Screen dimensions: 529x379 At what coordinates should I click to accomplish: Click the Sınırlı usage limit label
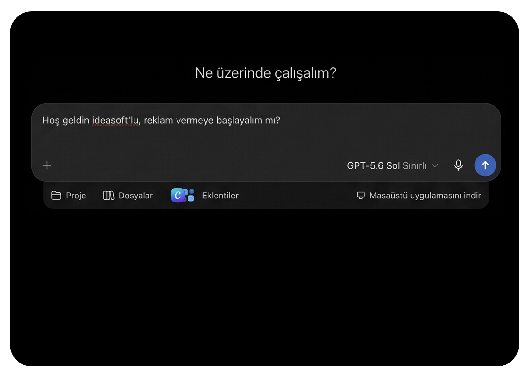coord(414,165)
